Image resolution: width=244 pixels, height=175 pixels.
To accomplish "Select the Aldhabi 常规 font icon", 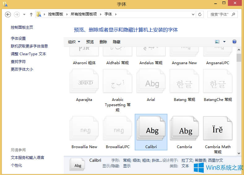I will (118, 52).
